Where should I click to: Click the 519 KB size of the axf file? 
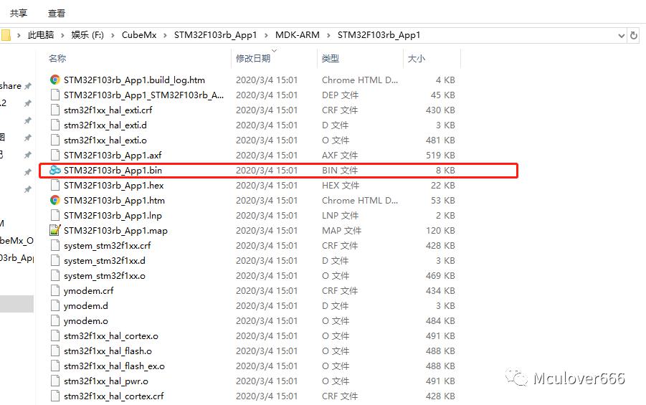pyautogui.click(x=440, y=156)
